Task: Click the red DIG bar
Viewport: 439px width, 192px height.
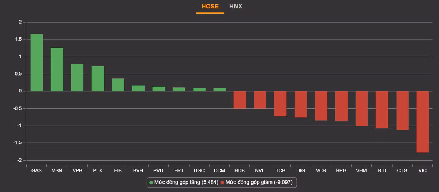Action: 301,104
